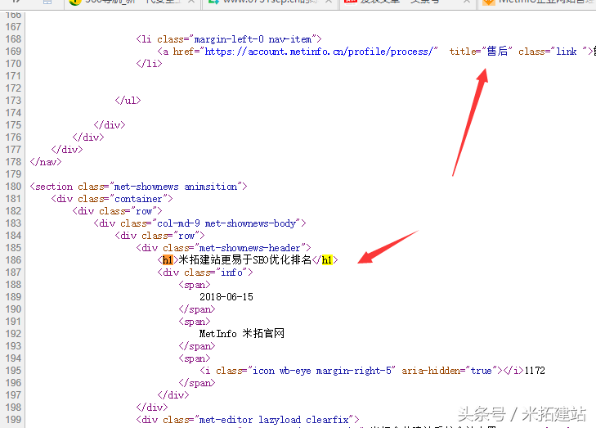Click the div class="info" tag
Screen dimensions: 596x428
[205, 273]
